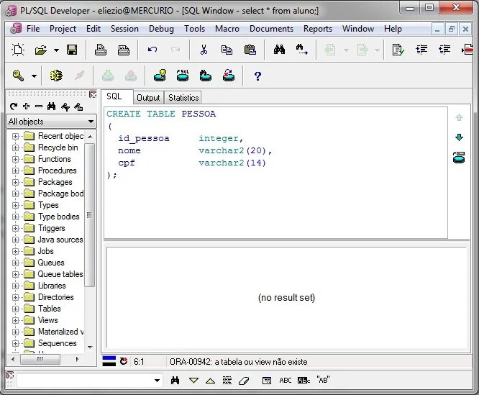
Task: Toggle the ABC case sensitive option
Action: point(286,381)
